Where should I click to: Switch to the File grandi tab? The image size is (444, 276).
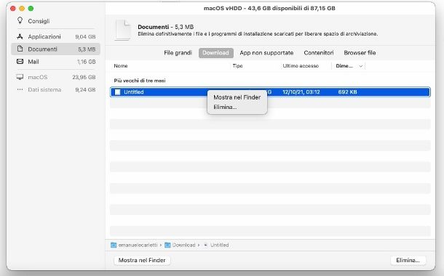(178, 53)
